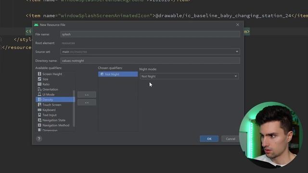Click the Keyboard qualifier icon
Viewport: 308px width, 173px height.
(39, 110)
